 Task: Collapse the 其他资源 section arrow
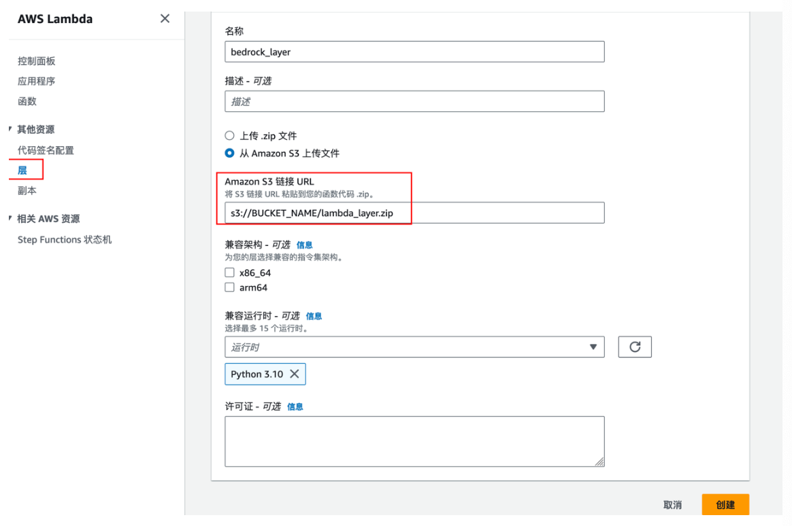pyautogui.click(x=10, y=129)
